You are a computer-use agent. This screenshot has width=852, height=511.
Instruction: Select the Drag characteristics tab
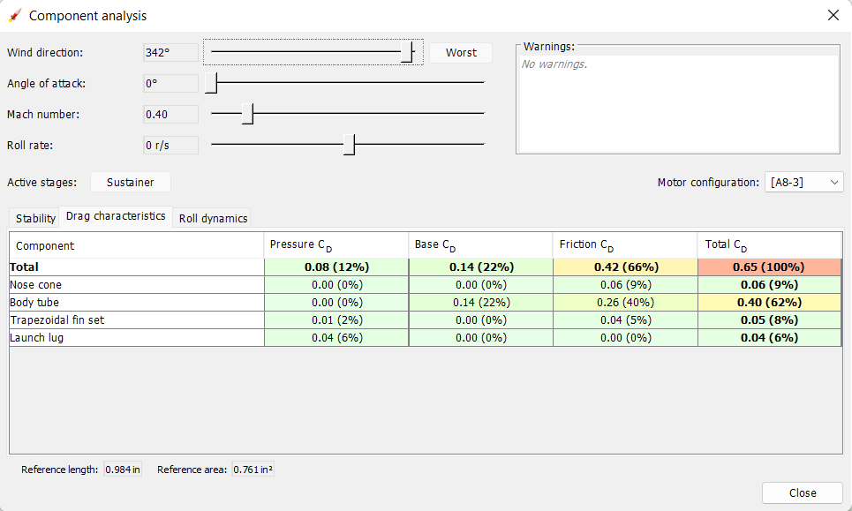click(x=116, y=216)
